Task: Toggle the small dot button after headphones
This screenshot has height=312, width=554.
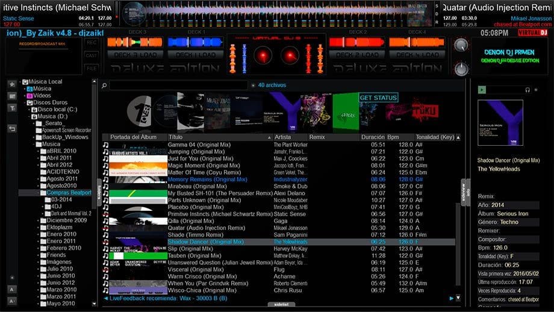Action: [536, 90]
